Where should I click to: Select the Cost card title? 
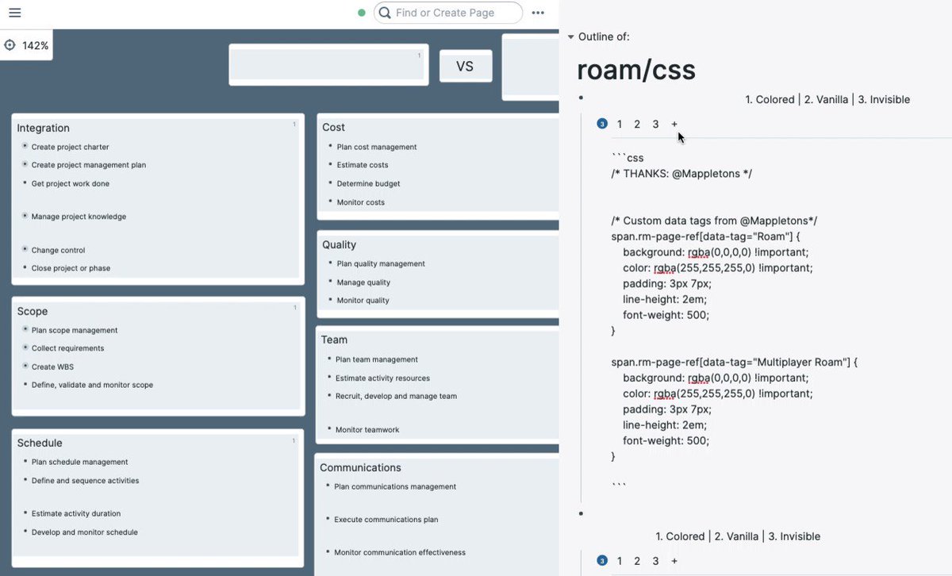pos(333,127)
